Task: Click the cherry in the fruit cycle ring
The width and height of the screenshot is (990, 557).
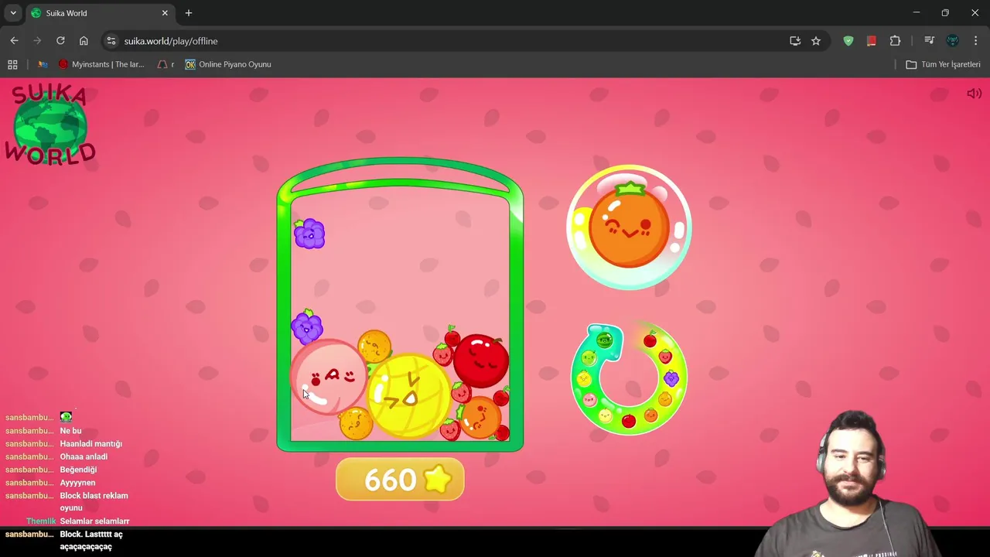Action: point(650,340)
